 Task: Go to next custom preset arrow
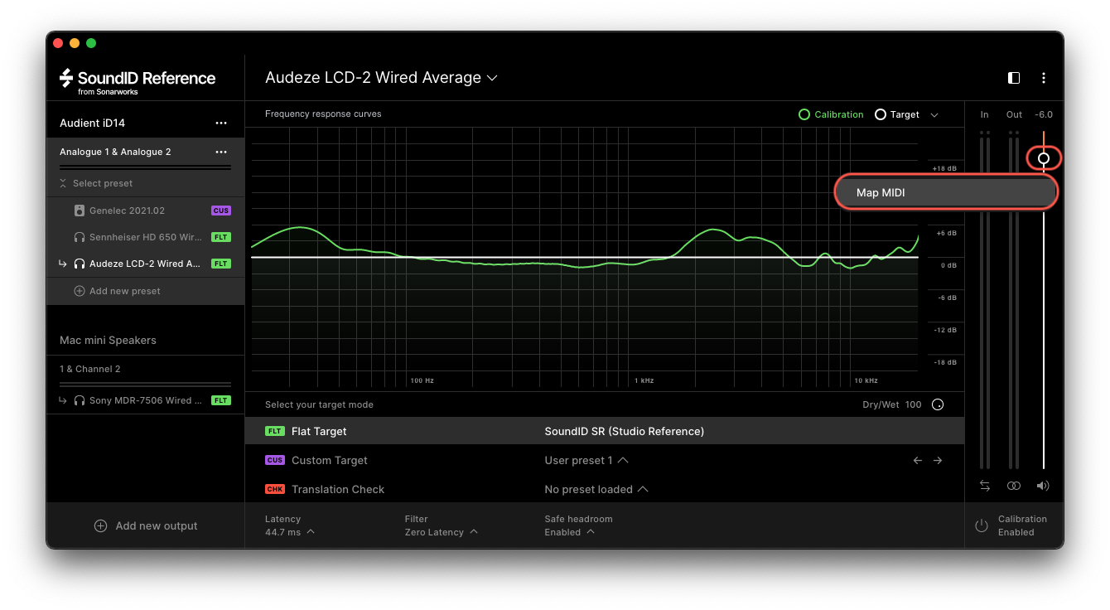(x=938, y=460)
